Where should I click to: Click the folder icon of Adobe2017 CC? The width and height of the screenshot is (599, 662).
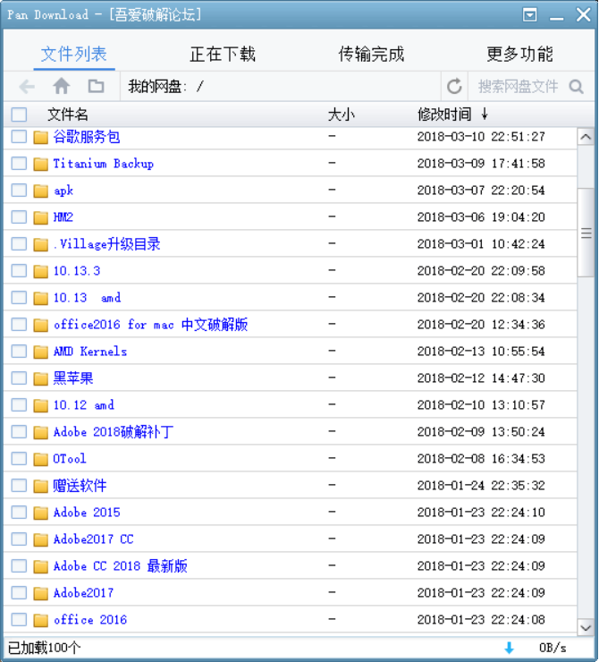[x=40, y=539]
